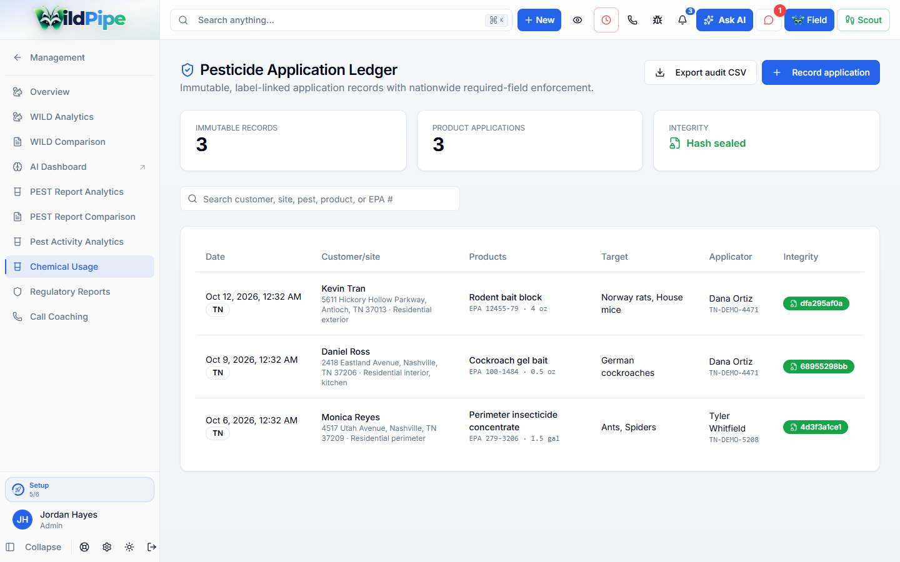The width and height of the screenshot is (900, 562).
Task: Click the Daniel Ross customer name
Action: click(346, 352)
